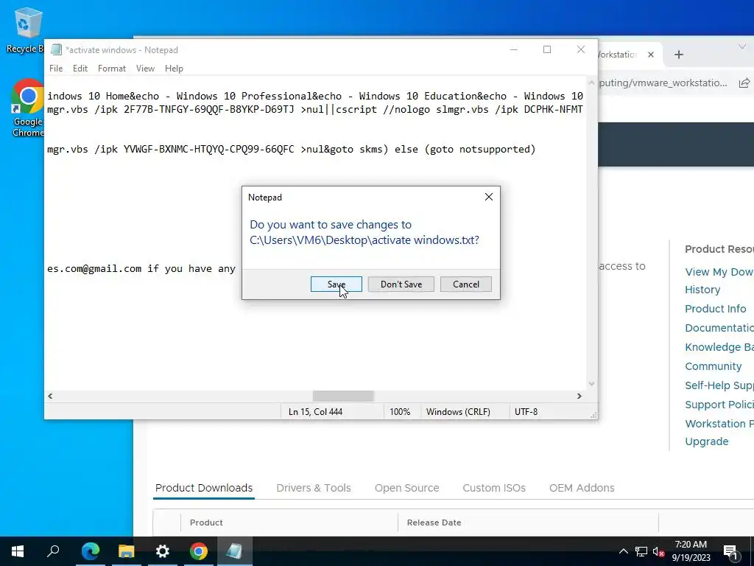Screen dimensions: 754x566
Task: Open the Documentation link
Action: pos(719,328)
